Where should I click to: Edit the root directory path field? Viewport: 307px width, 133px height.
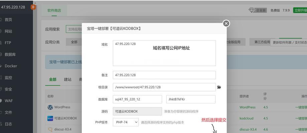point(164,87)
